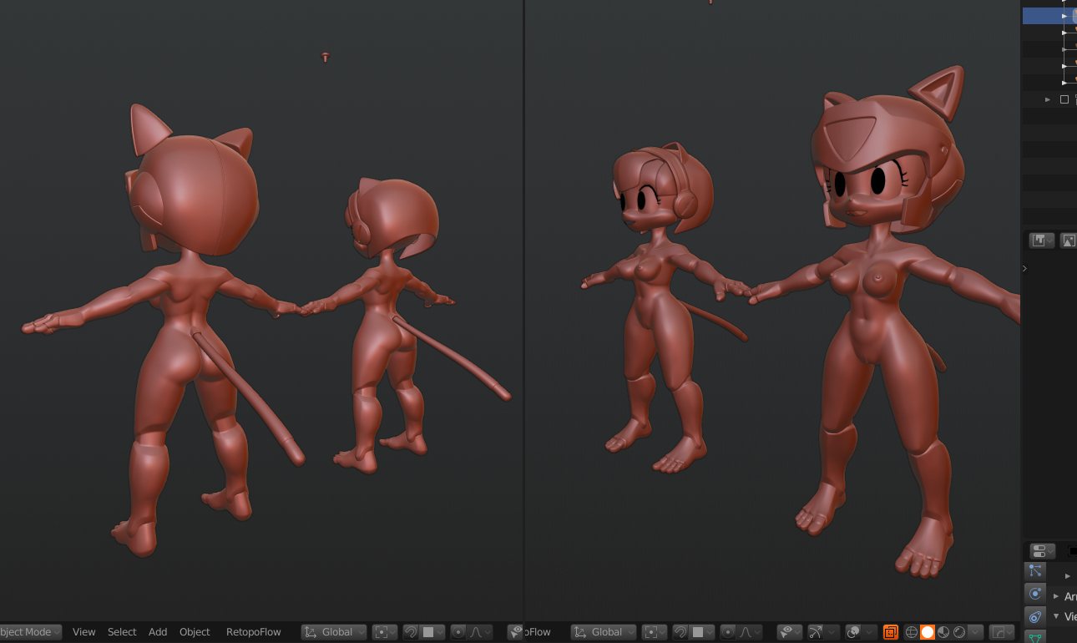Toggle viewport overlays in right viewport
1077x643 pixels.
pyautogui.click(x=853, y=632)
